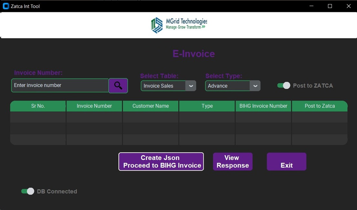
Task: Click the purple Exit button
Action: (286, 162)
